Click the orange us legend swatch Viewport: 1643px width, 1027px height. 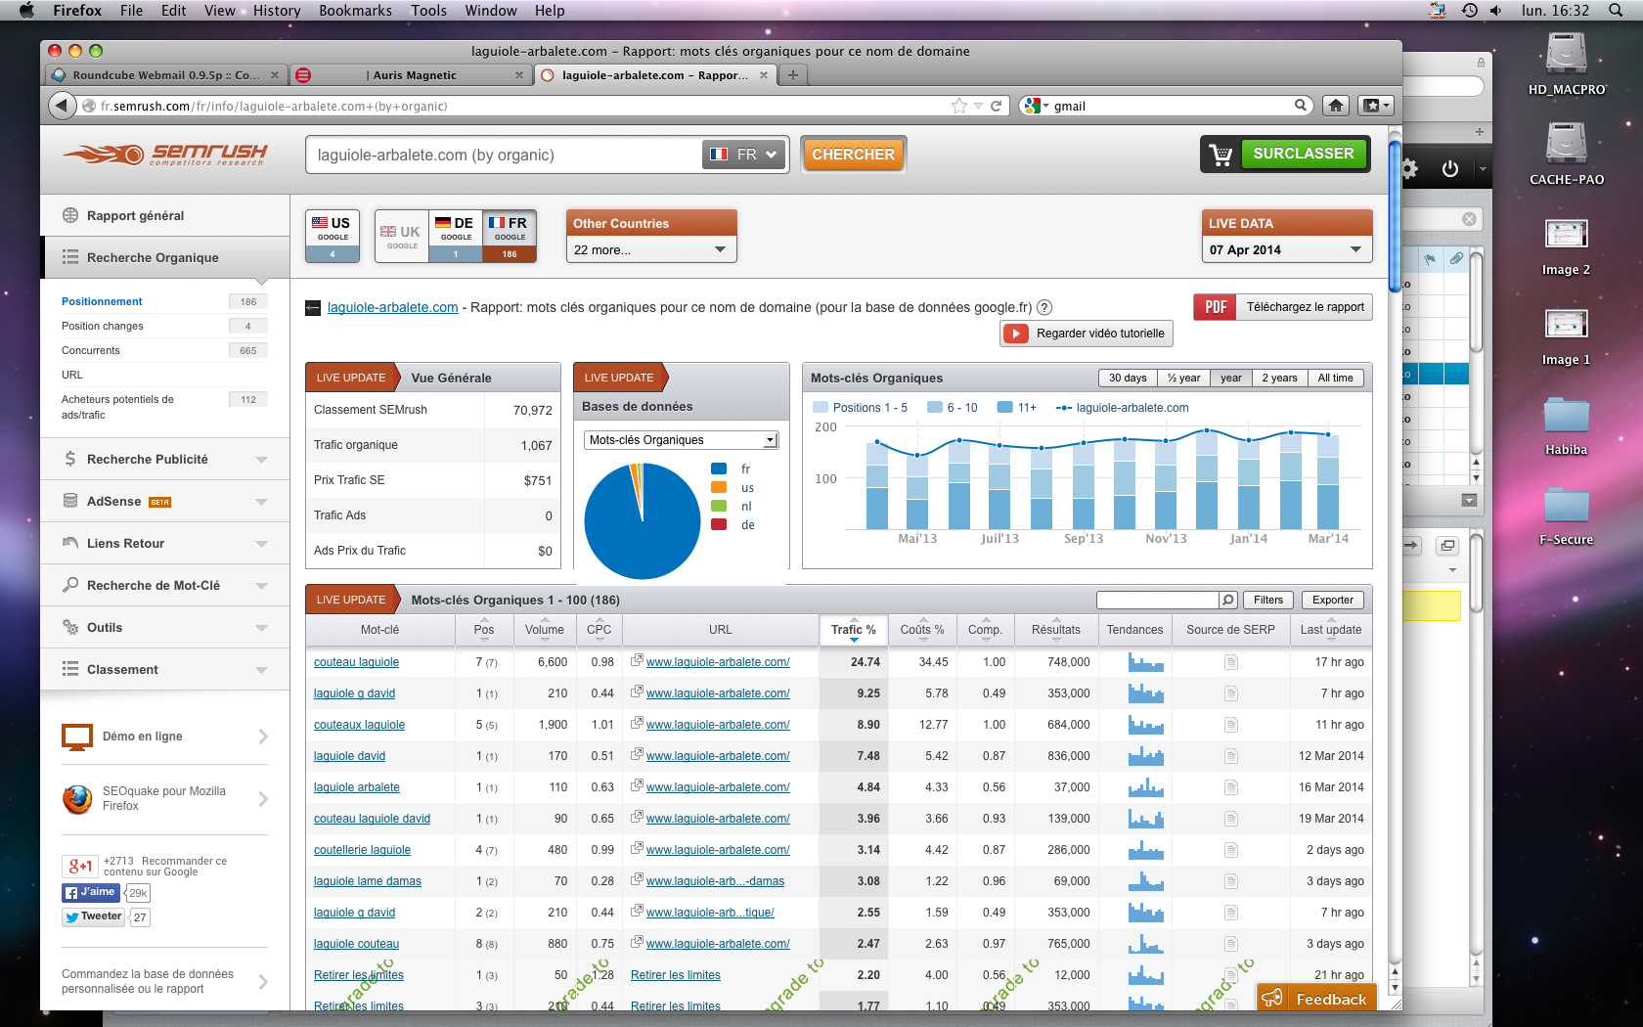pyautogui.click(x=719, y=487)
